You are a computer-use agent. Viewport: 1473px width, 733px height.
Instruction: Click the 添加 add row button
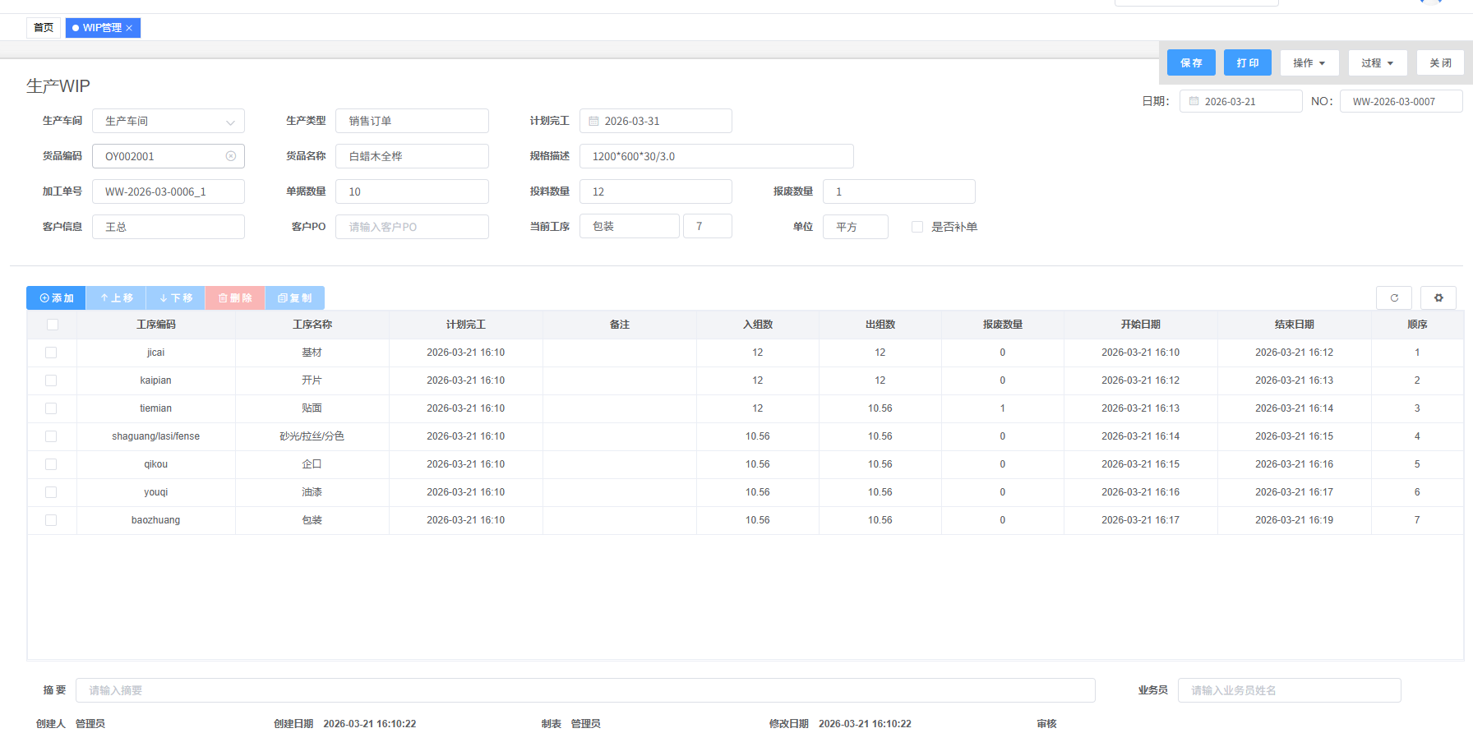pyautogui.click(x=56, y=297)
